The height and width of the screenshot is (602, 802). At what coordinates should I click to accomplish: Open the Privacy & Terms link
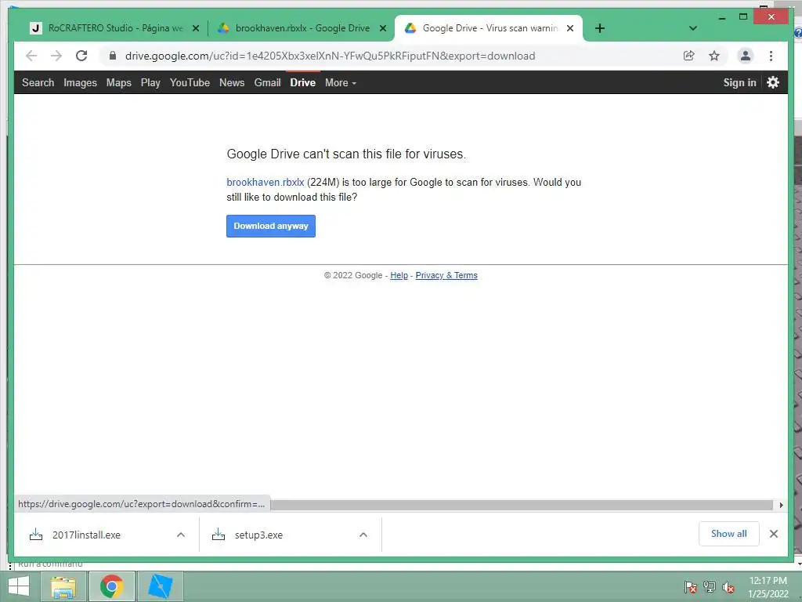point(446,275)
